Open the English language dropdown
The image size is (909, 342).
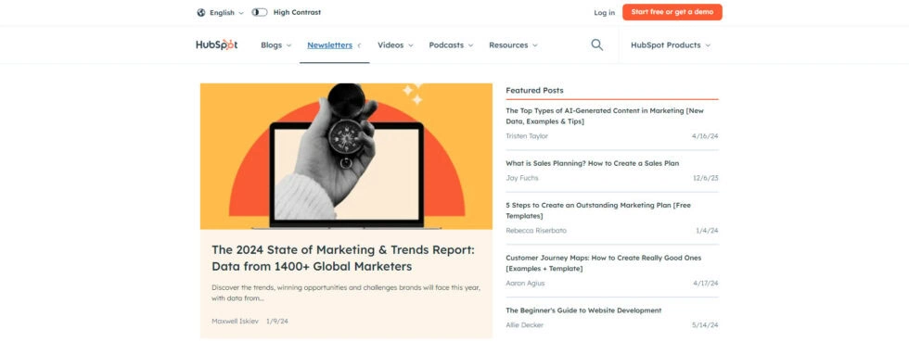point(226,12)
